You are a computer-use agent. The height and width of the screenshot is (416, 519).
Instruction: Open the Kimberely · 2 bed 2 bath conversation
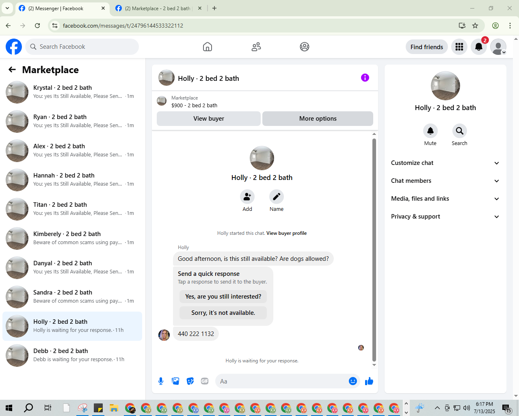[x=72, y=238]
